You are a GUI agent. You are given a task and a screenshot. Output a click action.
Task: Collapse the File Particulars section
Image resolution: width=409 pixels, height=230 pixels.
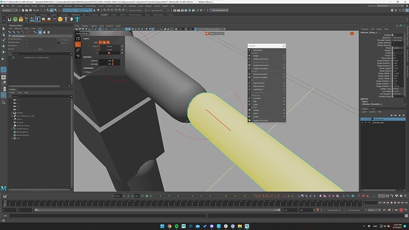click(9, 36)
